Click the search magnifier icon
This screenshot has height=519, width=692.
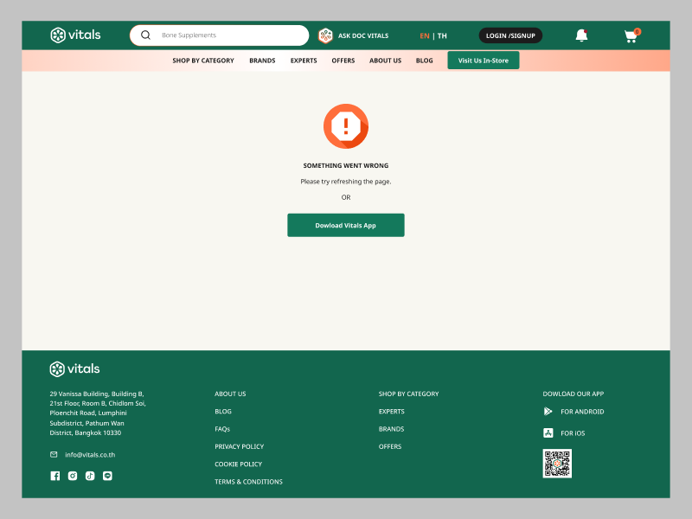coord(145,35)
